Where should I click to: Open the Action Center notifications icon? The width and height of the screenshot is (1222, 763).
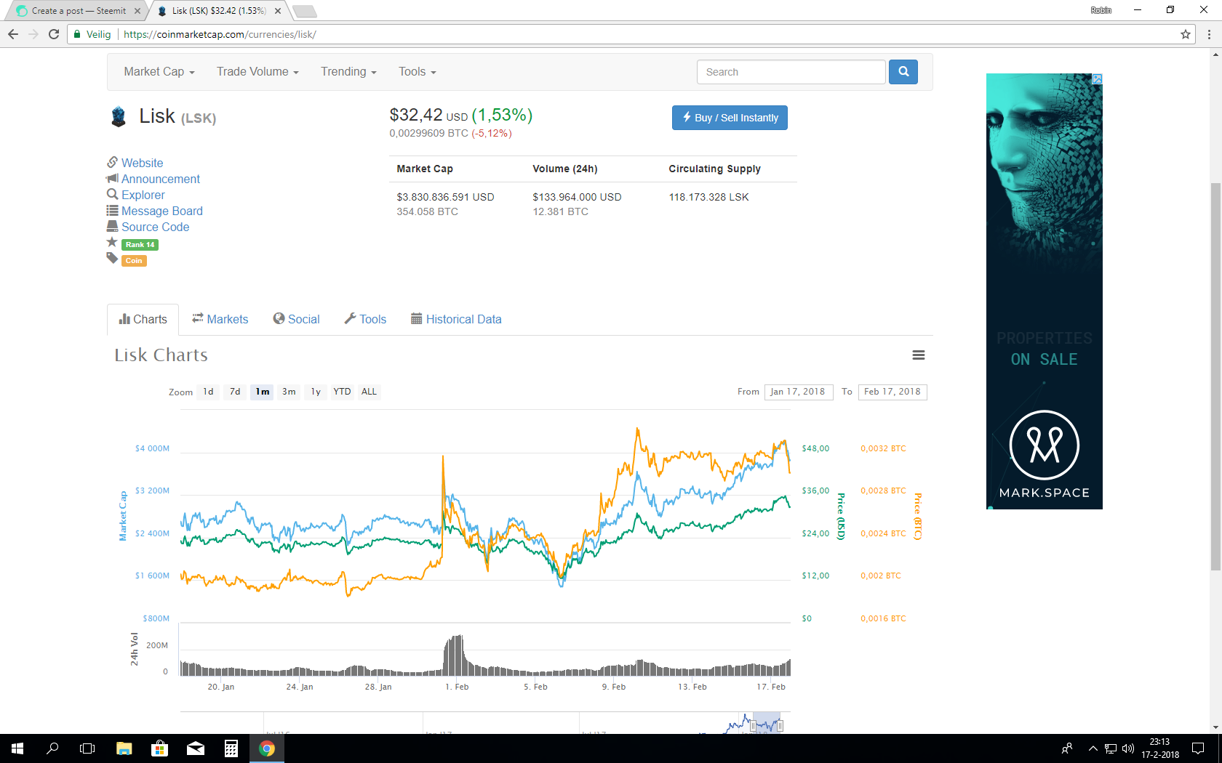[x=1198, y=748]
